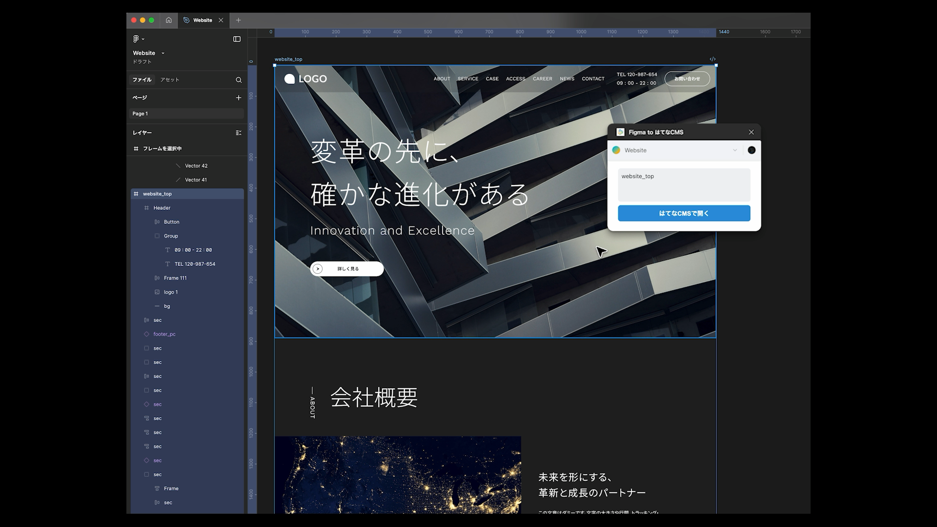Screen dimensions: 937x527
Task: Open dev code view via the </> icon
Action: pyautogui.click(x=713, y=59)
